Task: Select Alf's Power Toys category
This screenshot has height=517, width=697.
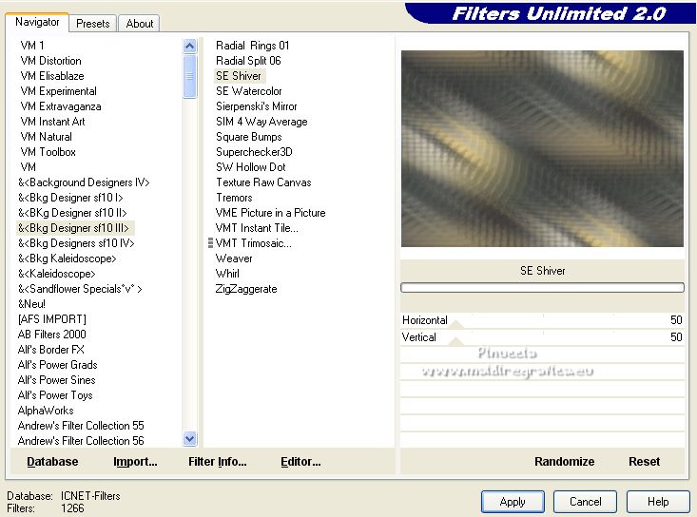Action: click(55, 394)
